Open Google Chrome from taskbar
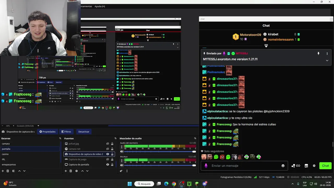The height and width of the screenshot is (188, 334). tap(174, 184)
